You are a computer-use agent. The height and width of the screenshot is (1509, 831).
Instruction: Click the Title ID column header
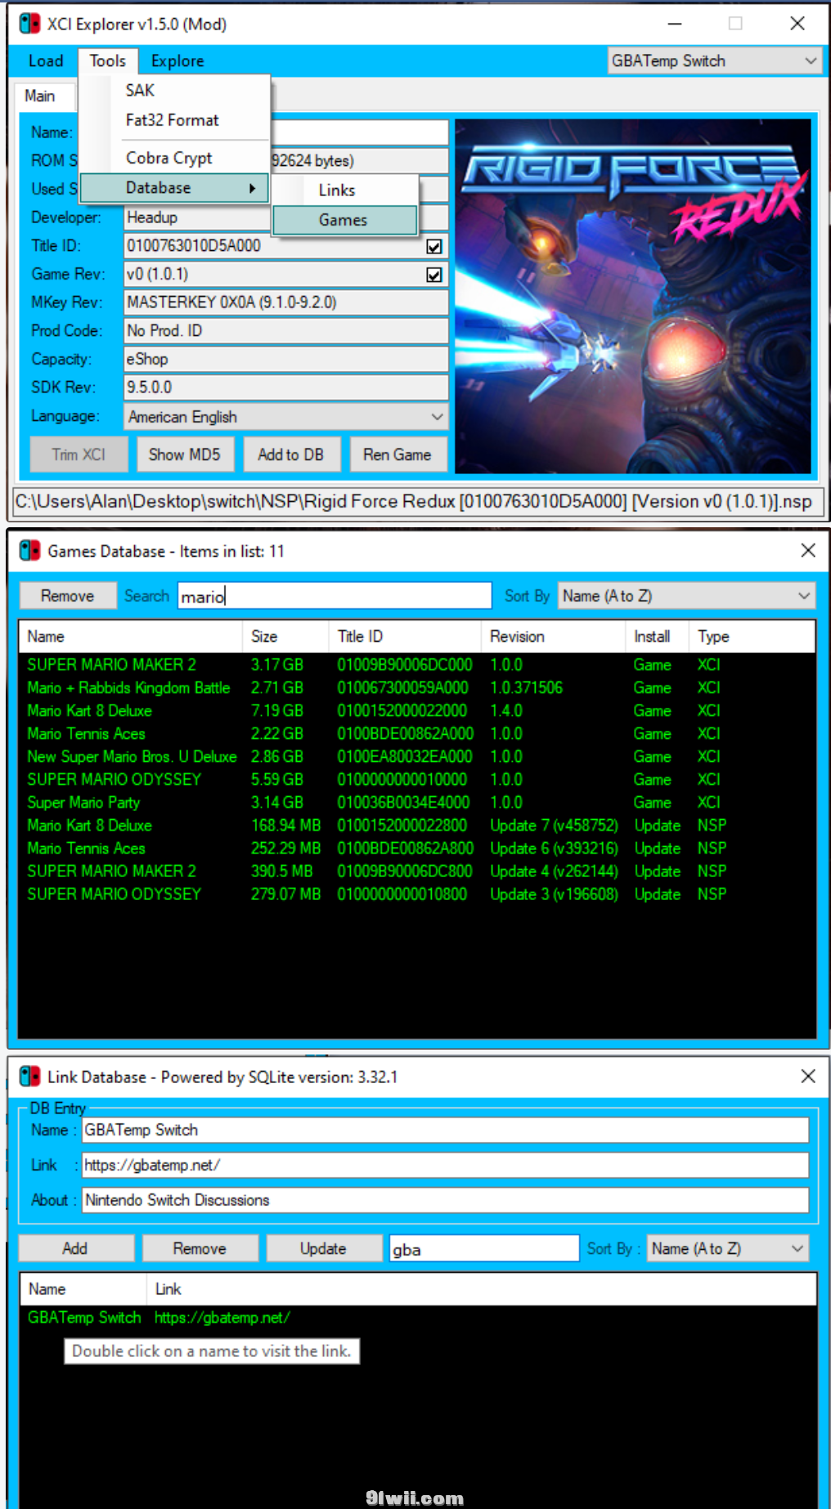(x=405, y=636)
